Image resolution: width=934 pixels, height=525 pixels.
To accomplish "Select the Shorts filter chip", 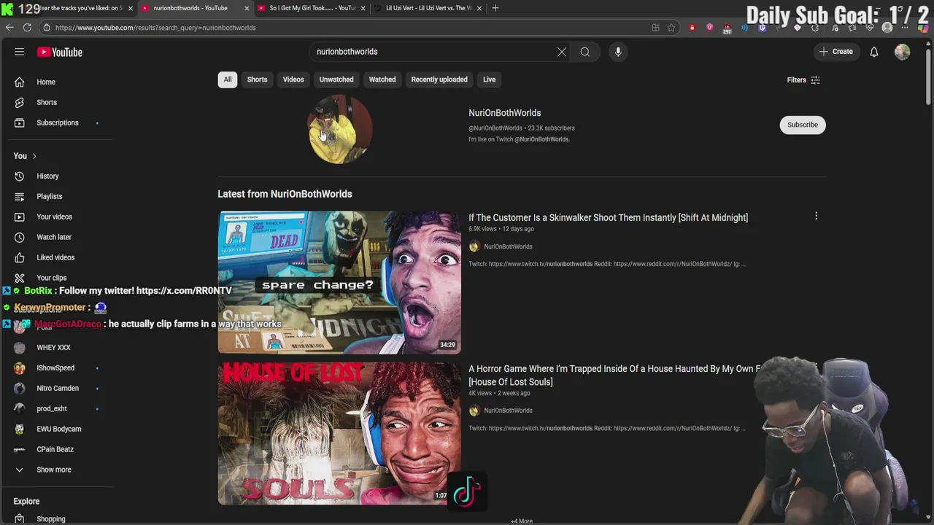I will coord(257,79).
